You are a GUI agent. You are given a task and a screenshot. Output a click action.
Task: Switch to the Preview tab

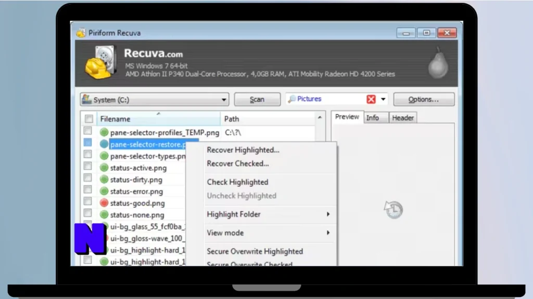pyautogui.click(x=347, y=117)
